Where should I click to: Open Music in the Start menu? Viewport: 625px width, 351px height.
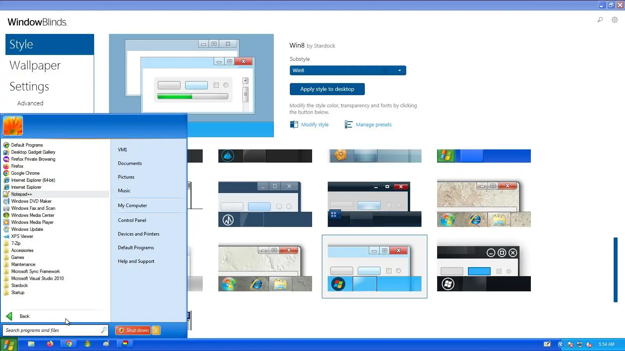pyautogui.click(x=124, y=191)
